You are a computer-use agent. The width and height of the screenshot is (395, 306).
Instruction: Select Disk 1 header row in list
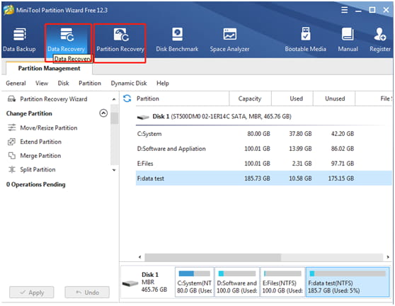tap(264, 117)
